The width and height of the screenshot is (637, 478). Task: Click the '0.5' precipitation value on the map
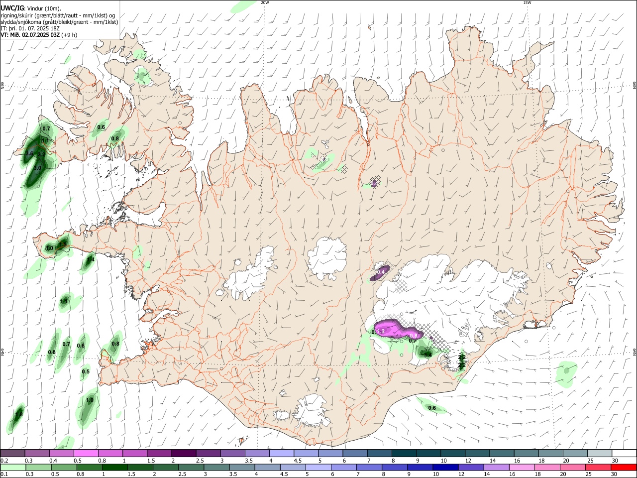pos(86,371)
